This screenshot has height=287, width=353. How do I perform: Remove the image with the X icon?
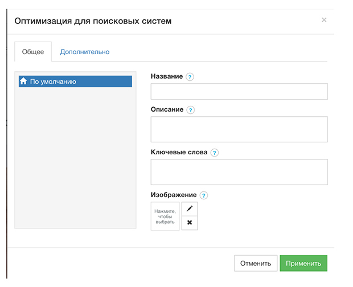click(x=190, y=223)
